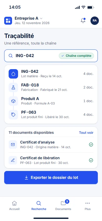View the 4 doc. count for PF-063

tap(88, 115)
